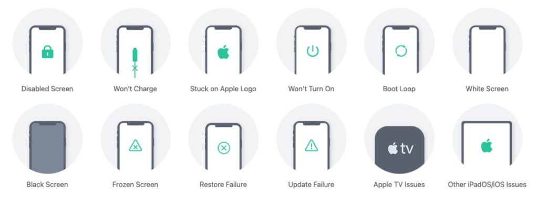This screenshot has width=538, height=205.
Task: Select the Restore Failure X circle icon
Action: tap(224, 148)
